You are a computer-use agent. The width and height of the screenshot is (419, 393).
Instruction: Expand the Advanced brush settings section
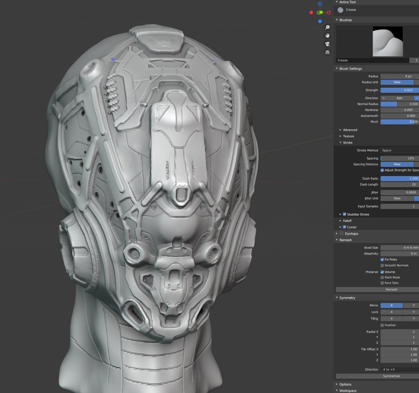[x=350, y=130]
